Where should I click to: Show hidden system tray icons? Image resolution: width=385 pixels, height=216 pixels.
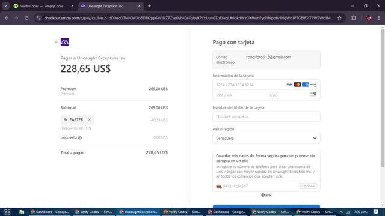[341, 212]
